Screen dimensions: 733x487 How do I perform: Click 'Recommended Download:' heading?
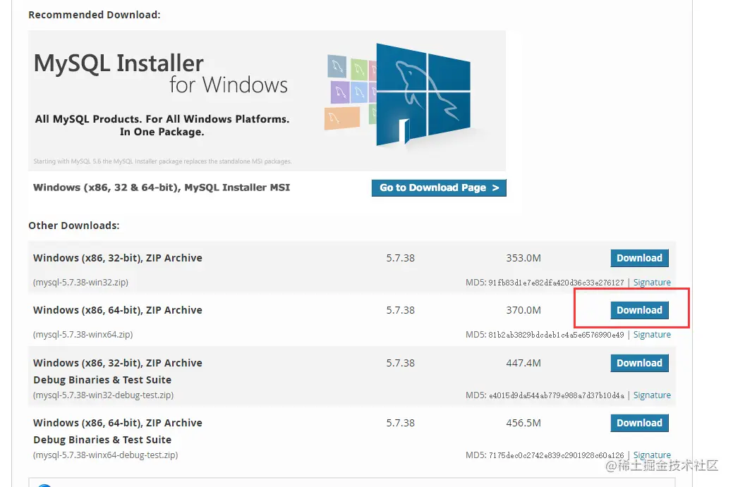coord(95,15)
